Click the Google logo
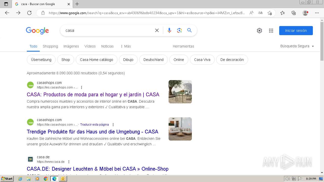This screenshot has width=324, height=182. pyautogui.click(x=37, y=31)
